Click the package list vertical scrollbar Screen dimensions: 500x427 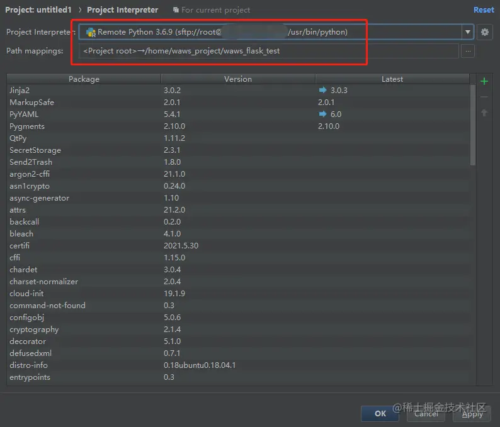(472, 125)
